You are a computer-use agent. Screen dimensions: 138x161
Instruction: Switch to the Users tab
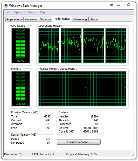click(93, 19)
